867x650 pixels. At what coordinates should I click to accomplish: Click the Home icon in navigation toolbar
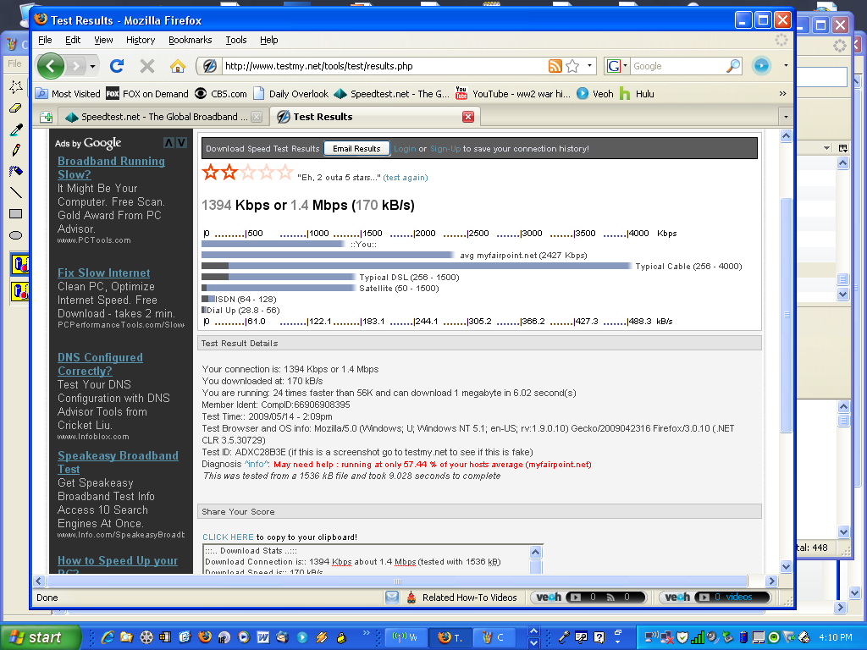pos(177,66)
